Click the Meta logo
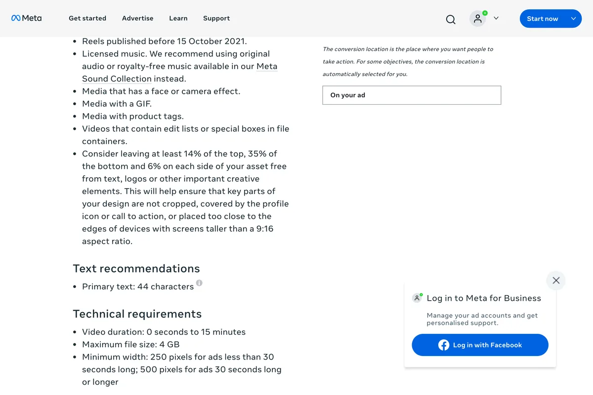This screenshot has width=593, height=395. click(x=27, y=18)
